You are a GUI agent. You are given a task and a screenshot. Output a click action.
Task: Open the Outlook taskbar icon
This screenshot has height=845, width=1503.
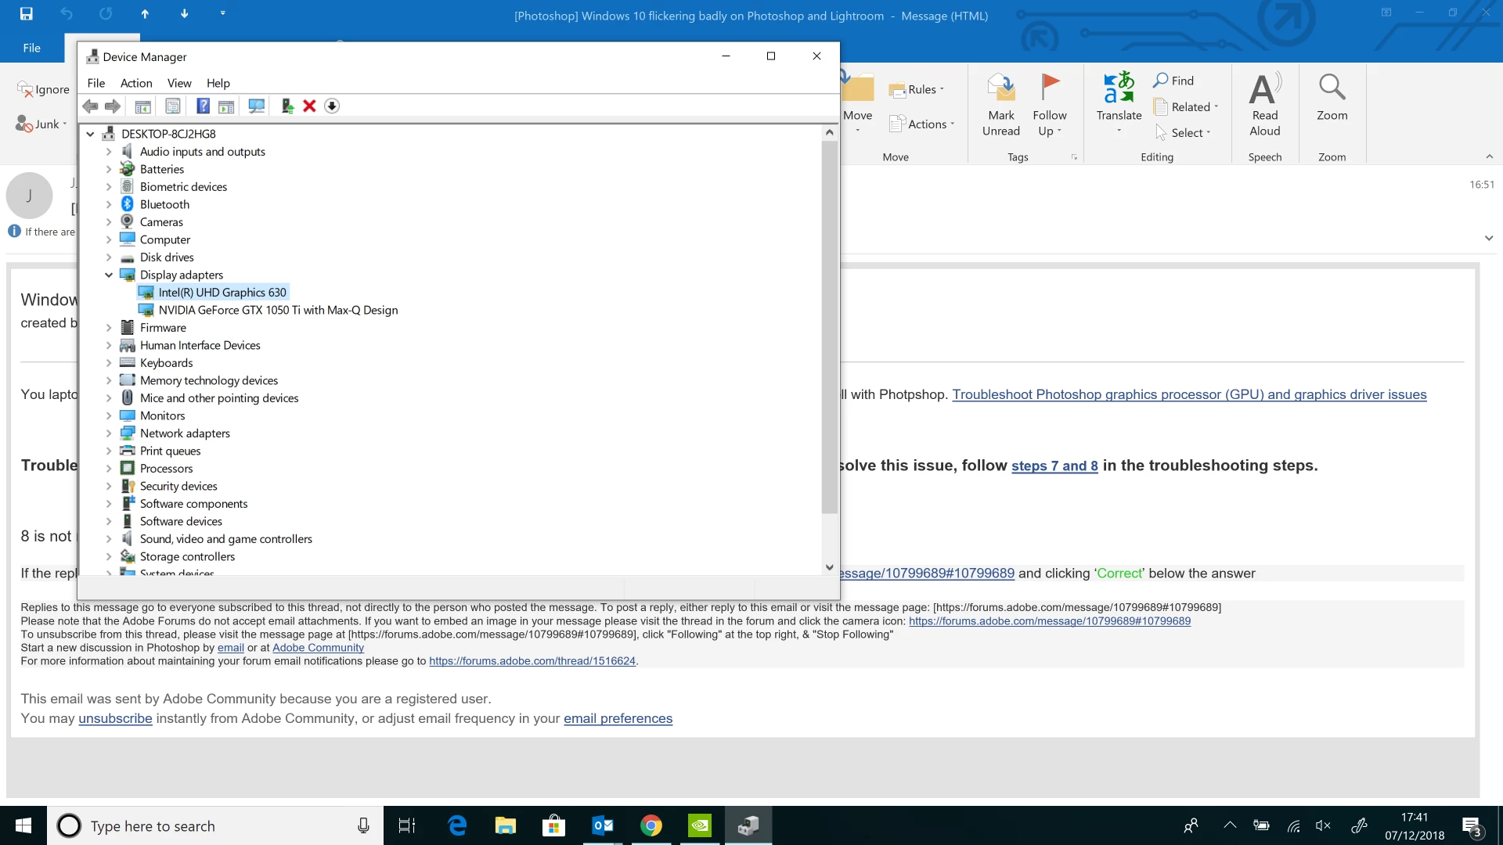coord(603,825)
